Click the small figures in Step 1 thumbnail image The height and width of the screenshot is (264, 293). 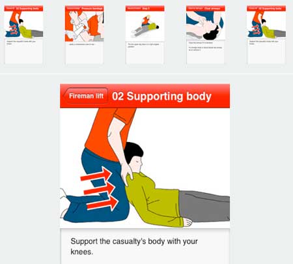[x=145, y=25]
